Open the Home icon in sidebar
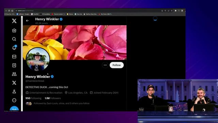The width and height of the screenshot is (218, 123). click(x=14, y=30)
